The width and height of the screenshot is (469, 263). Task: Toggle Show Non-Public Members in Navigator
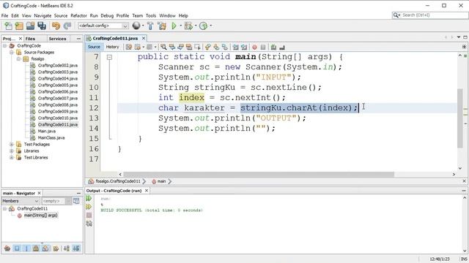pyautogui.click(x=36, y=248)
